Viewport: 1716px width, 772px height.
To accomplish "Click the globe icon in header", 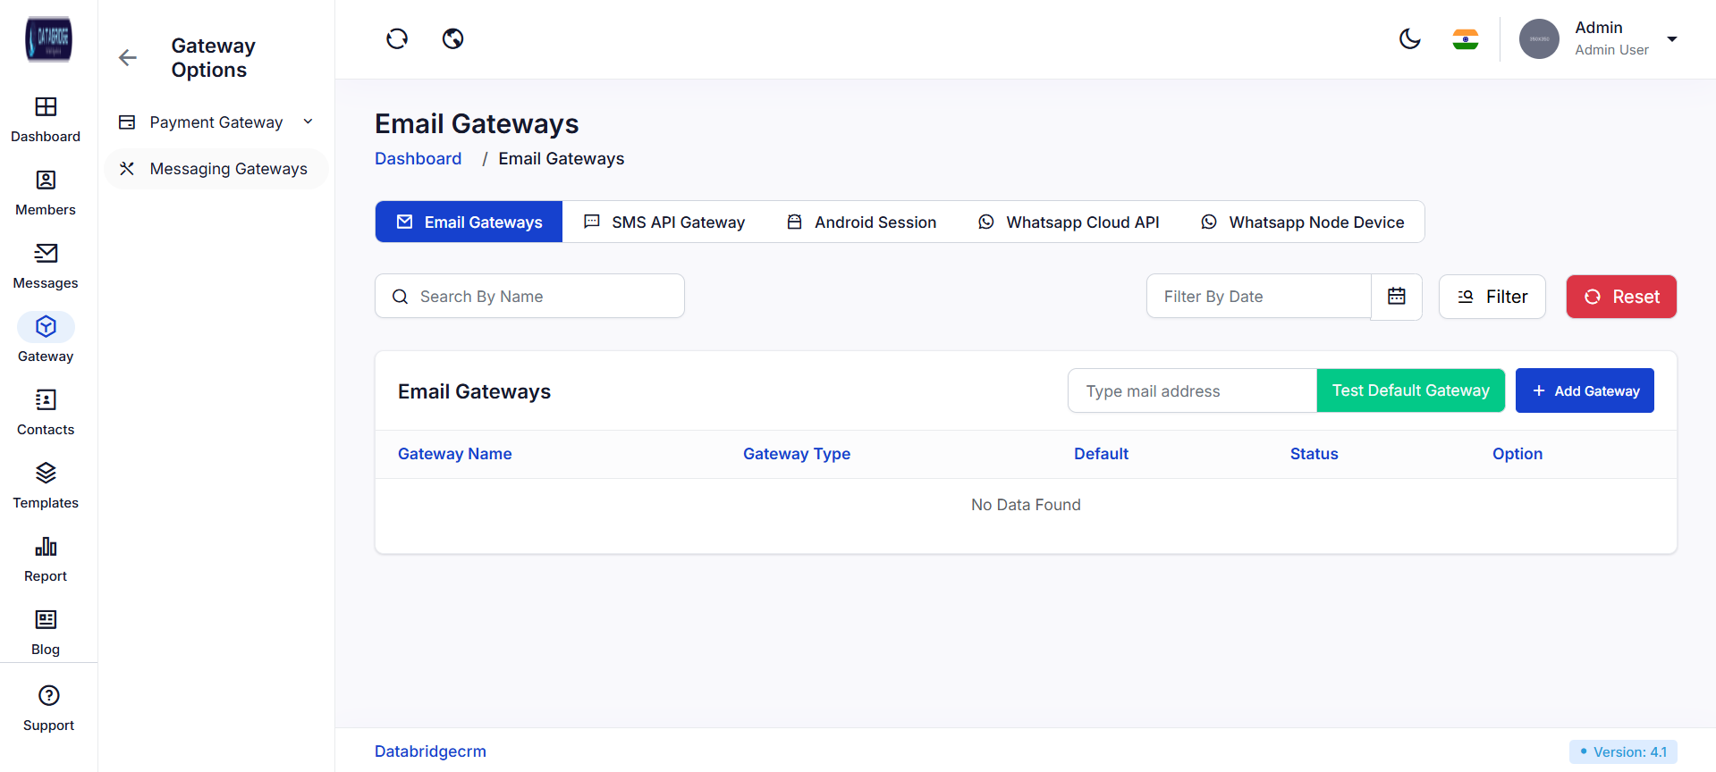I will coord(453,38).
